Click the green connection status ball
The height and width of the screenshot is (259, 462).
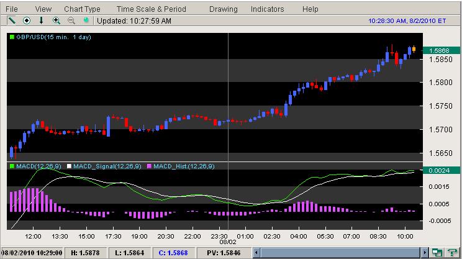click(x=86, y=20)
